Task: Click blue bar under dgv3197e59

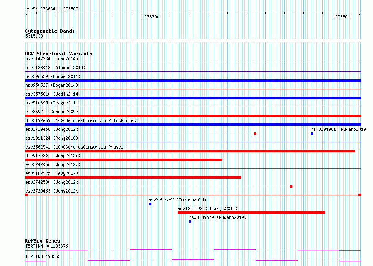Action: click(193, 125)
